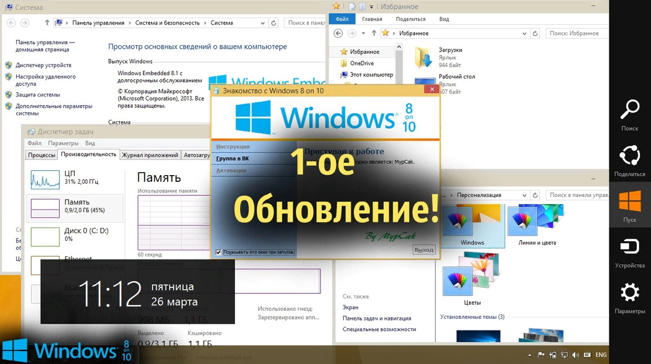Open Файл tab in Избранное window

pyautogui.click(x=342, y=19)
